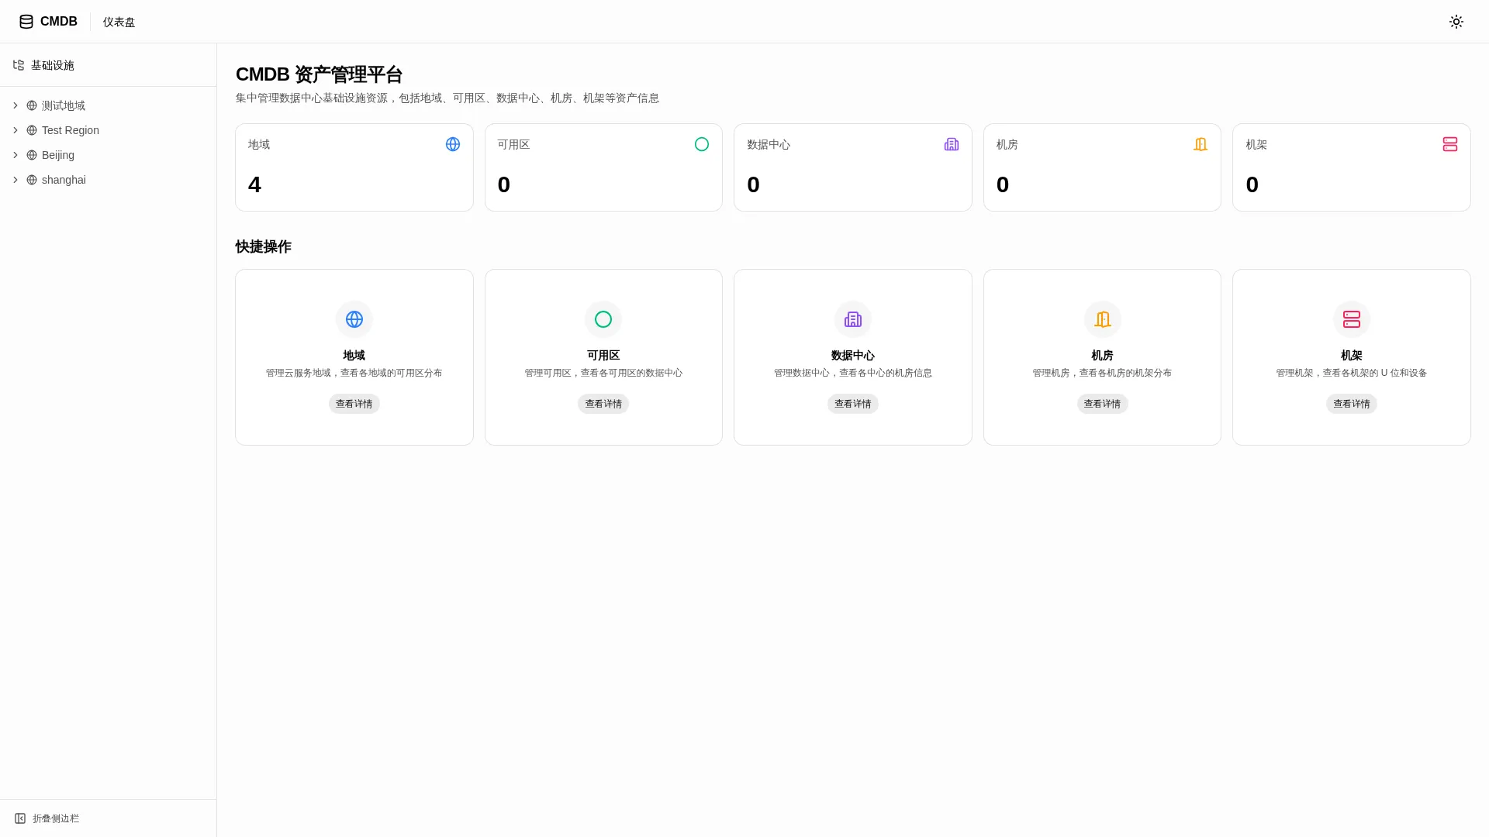
Task: Click the pink server icon in 机架 stat card
Action: click(x=1450, y=144)
